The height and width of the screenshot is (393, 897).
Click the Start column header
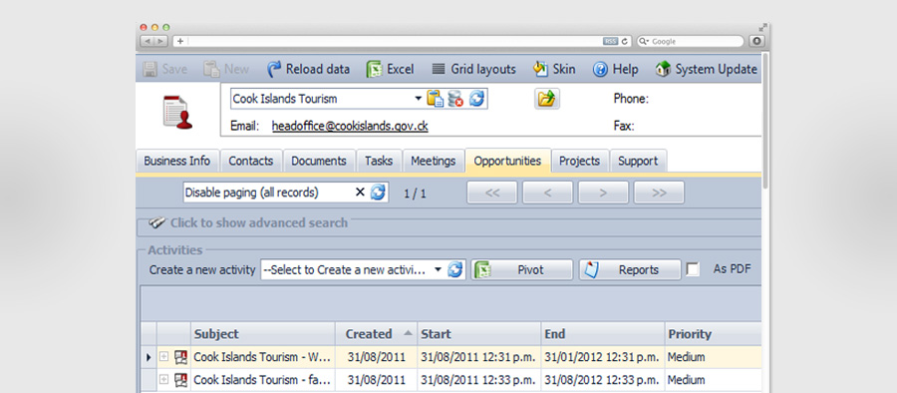(x=479, y=334)
